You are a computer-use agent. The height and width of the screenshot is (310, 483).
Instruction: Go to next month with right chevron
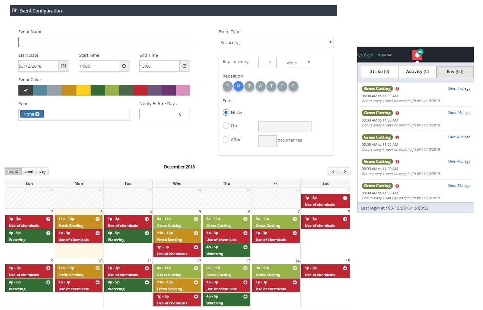pyautogui.click(x=345, y=171)
